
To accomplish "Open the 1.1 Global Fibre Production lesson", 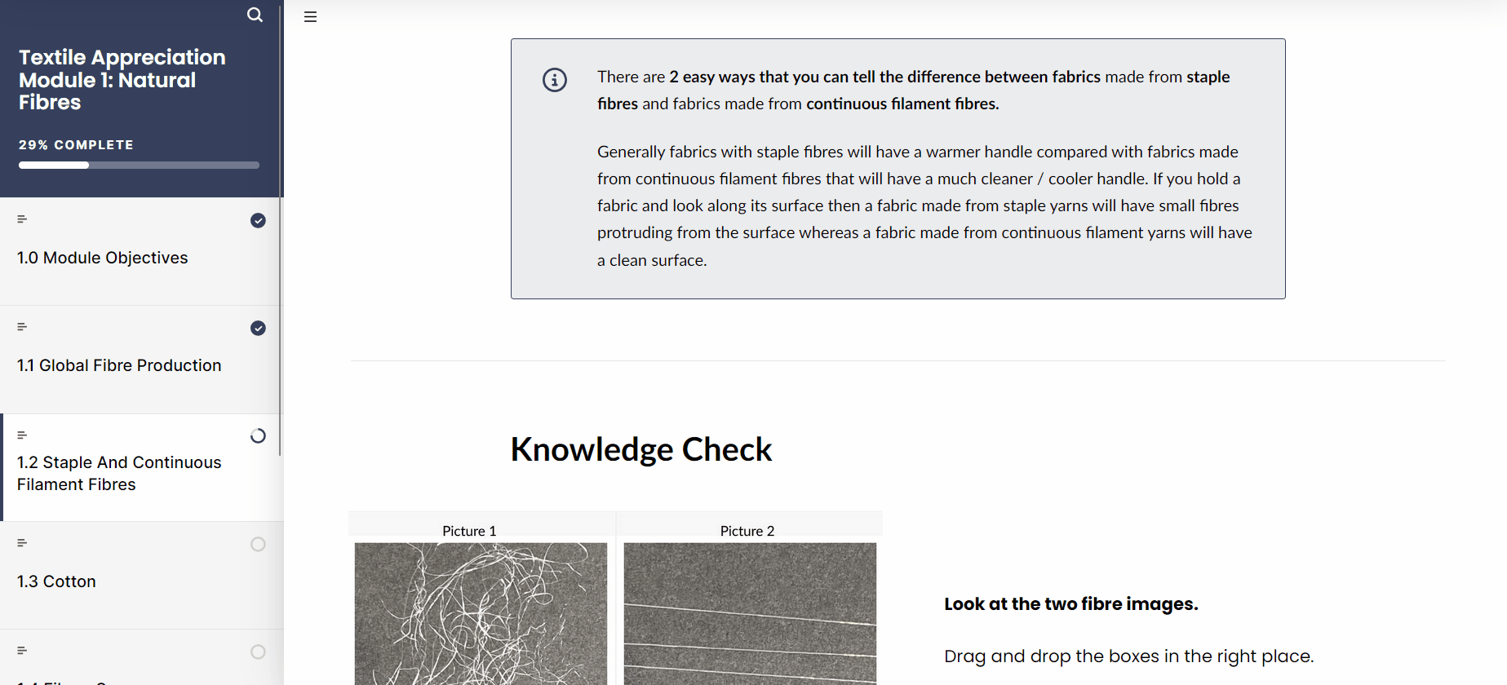I will [119, 365].
